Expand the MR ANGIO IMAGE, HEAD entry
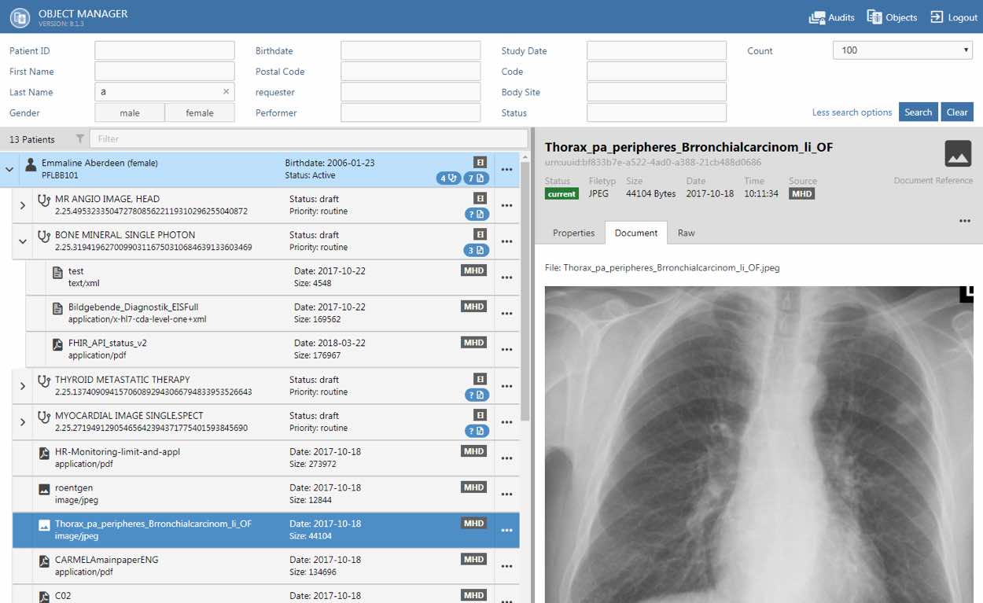This screenshot has width=983, height=603. coord(22,205)
